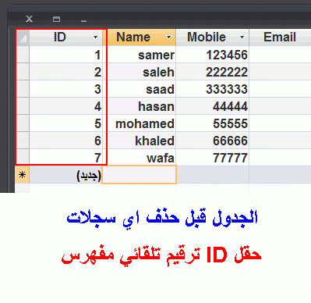Click the ID cell with value 7
The image size is (311, 303).
tap(66, 157)
